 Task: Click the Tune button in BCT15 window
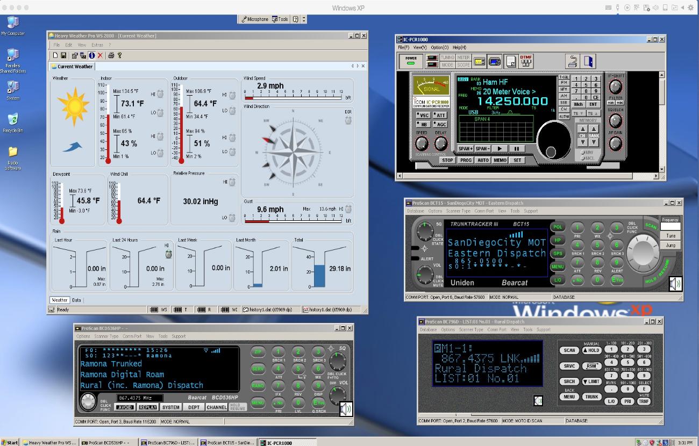671,236
